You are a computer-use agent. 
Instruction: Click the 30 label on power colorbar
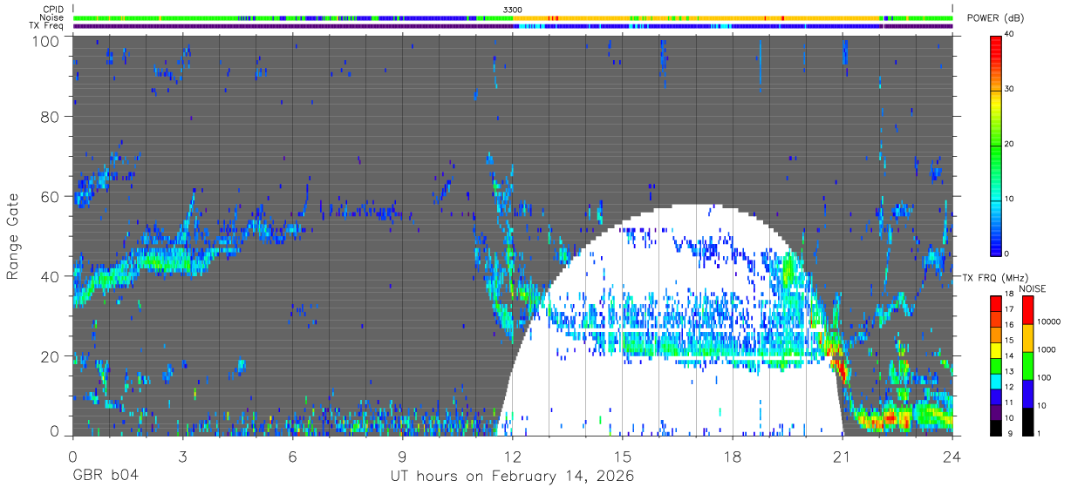click(x=1009, y=89)
